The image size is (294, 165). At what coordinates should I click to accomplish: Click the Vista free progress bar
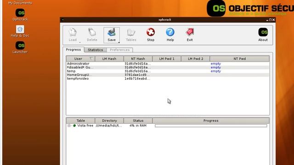coord(211,126)
